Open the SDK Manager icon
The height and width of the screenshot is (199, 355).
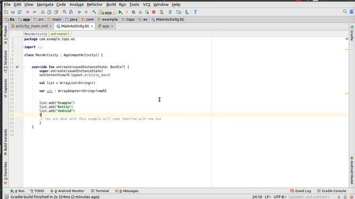point(186,12)
